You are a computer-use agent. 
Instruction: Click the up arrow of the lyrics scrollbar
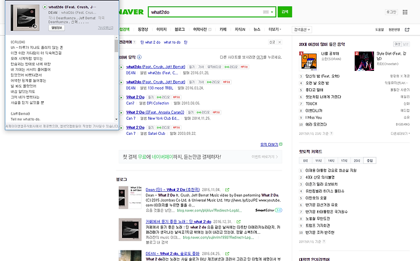point(116,38)
